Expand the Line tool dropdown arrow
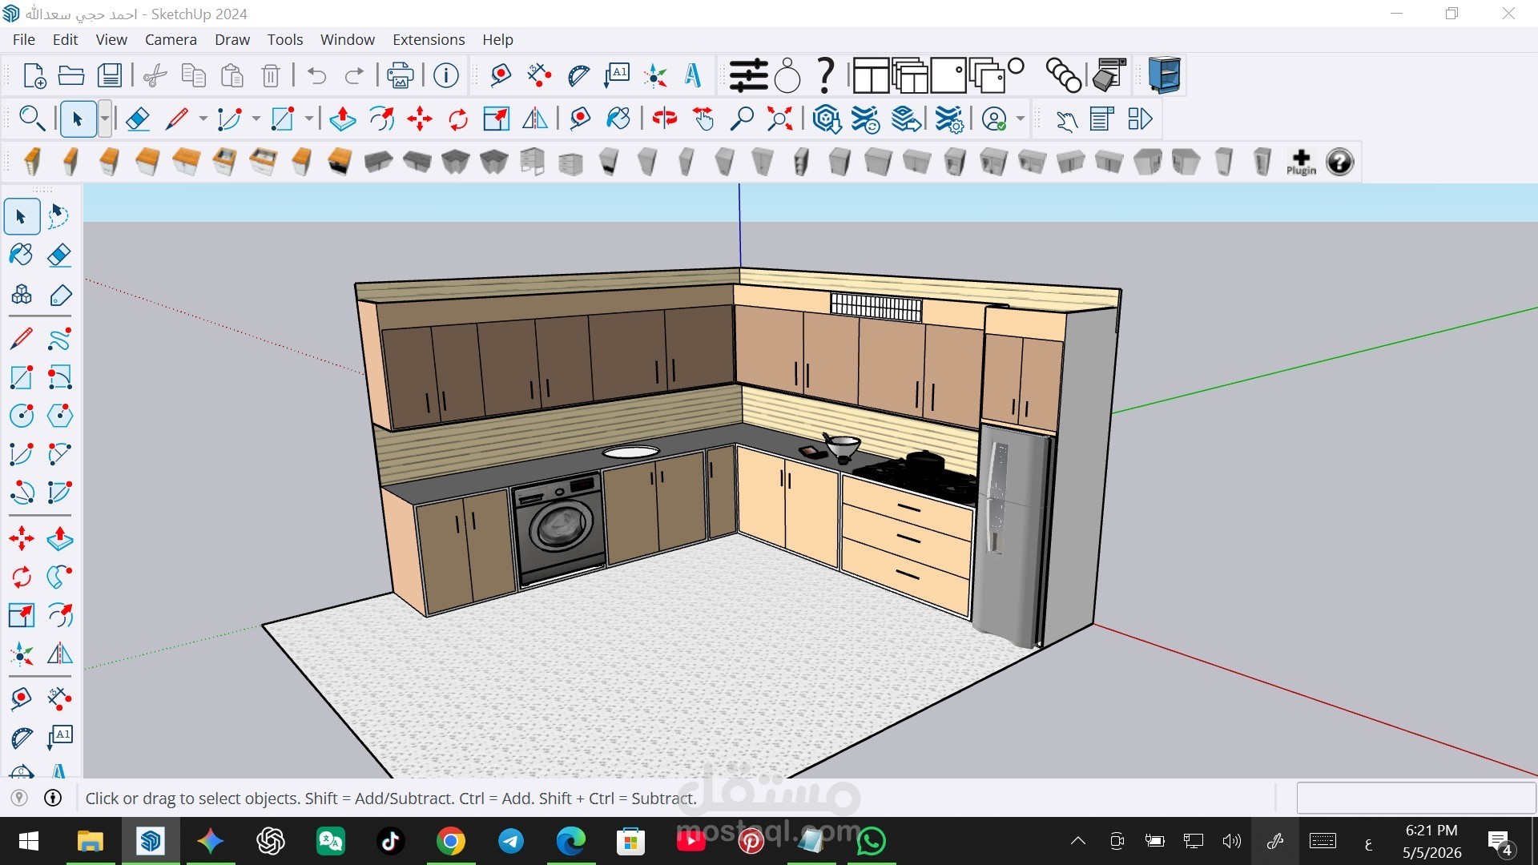Image resolution: width=1538 pixels, height=865 pixels. 203,119
